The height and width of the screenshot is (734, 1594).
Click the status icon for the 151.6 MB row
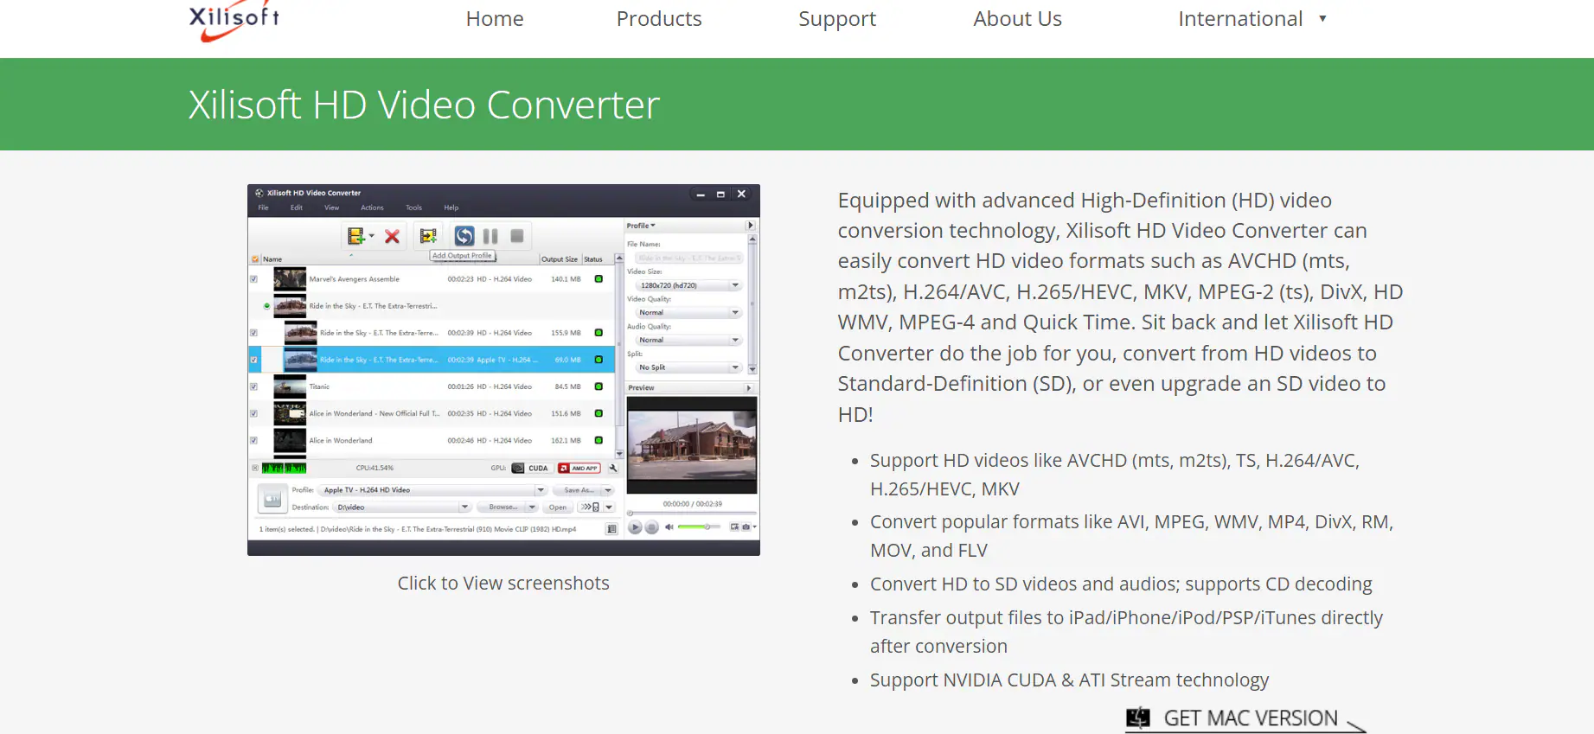(599, 413)
